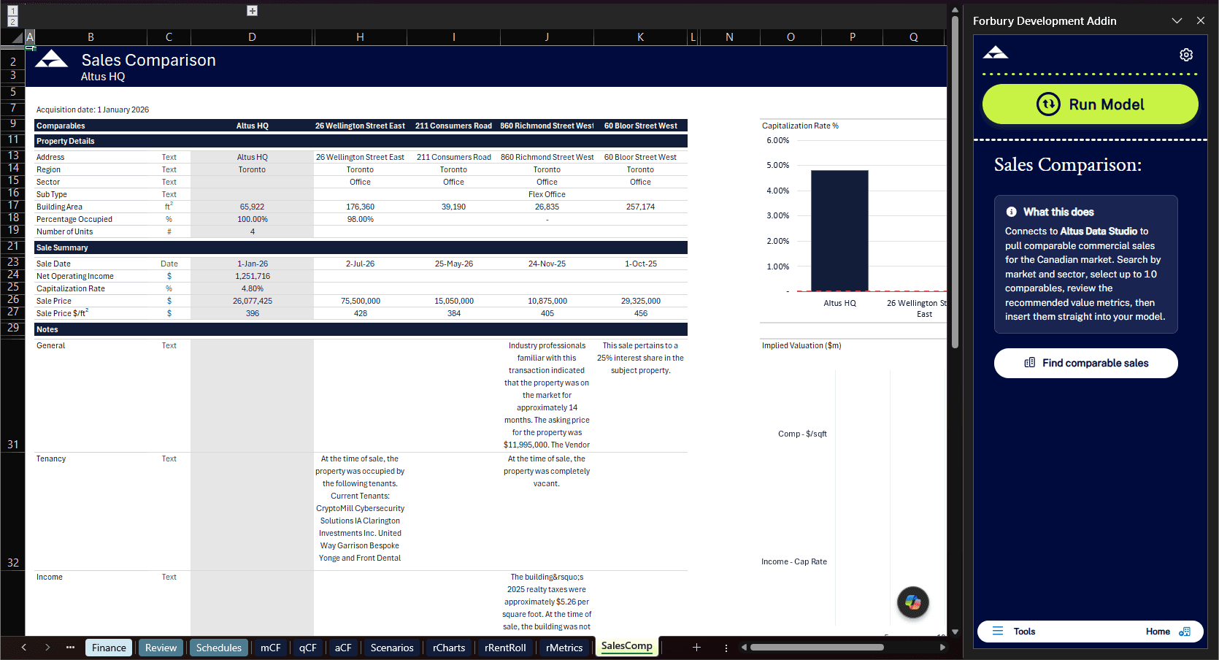Select the 211 Consumers Road address cell in row 13

(x=454, y=157)
